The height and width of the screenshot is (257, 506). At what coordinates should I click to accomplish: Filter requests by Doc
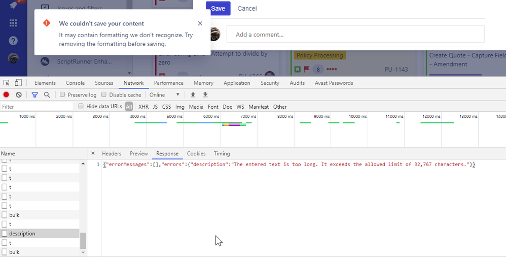pos(228,107)
